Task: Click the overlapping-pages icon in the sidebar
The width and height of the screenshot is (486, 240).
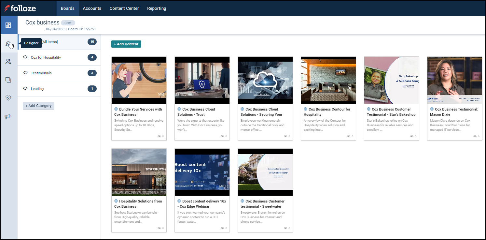Action: click(9, 80)
